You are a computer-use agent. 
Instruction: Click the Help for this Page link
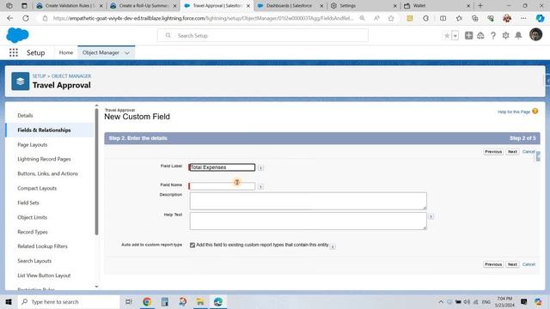click(x=514, y=112)
